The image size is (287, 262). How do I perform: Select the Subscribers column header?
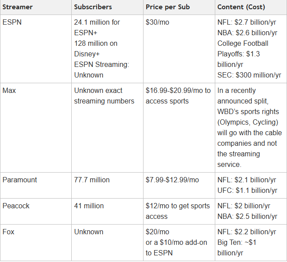point(93,7)
